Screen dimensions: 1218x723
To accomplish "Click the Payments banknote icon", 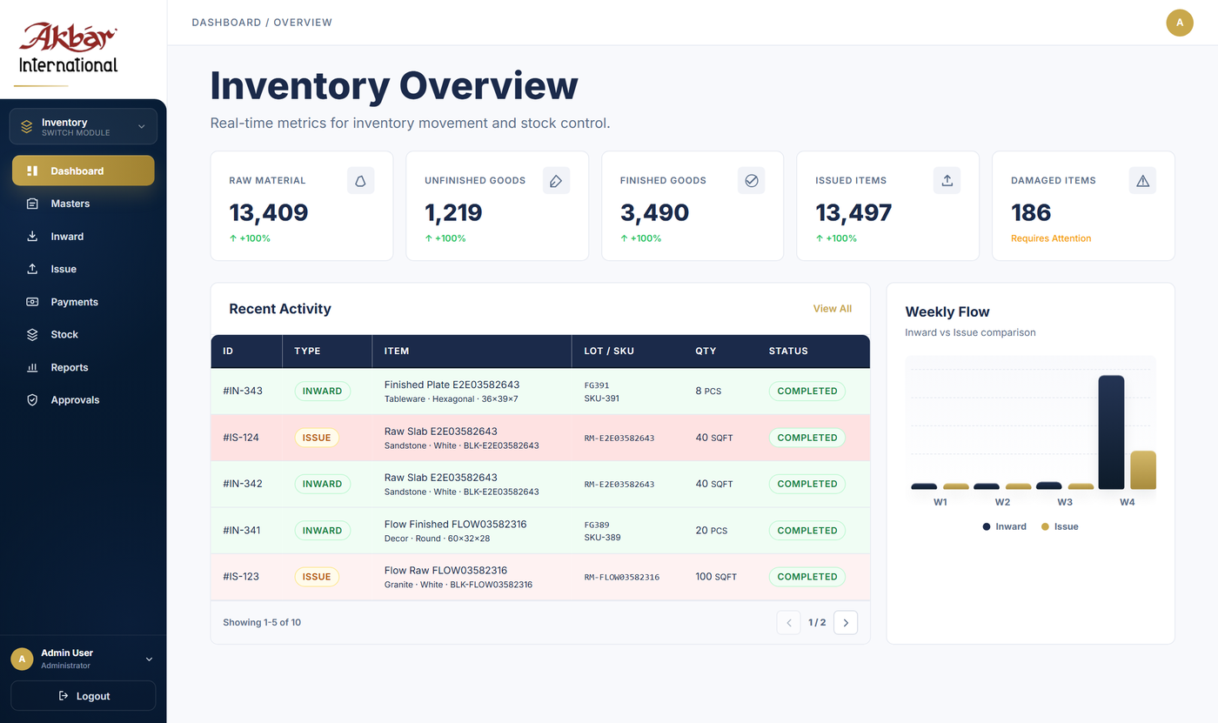I will click(x=32, y=302).
